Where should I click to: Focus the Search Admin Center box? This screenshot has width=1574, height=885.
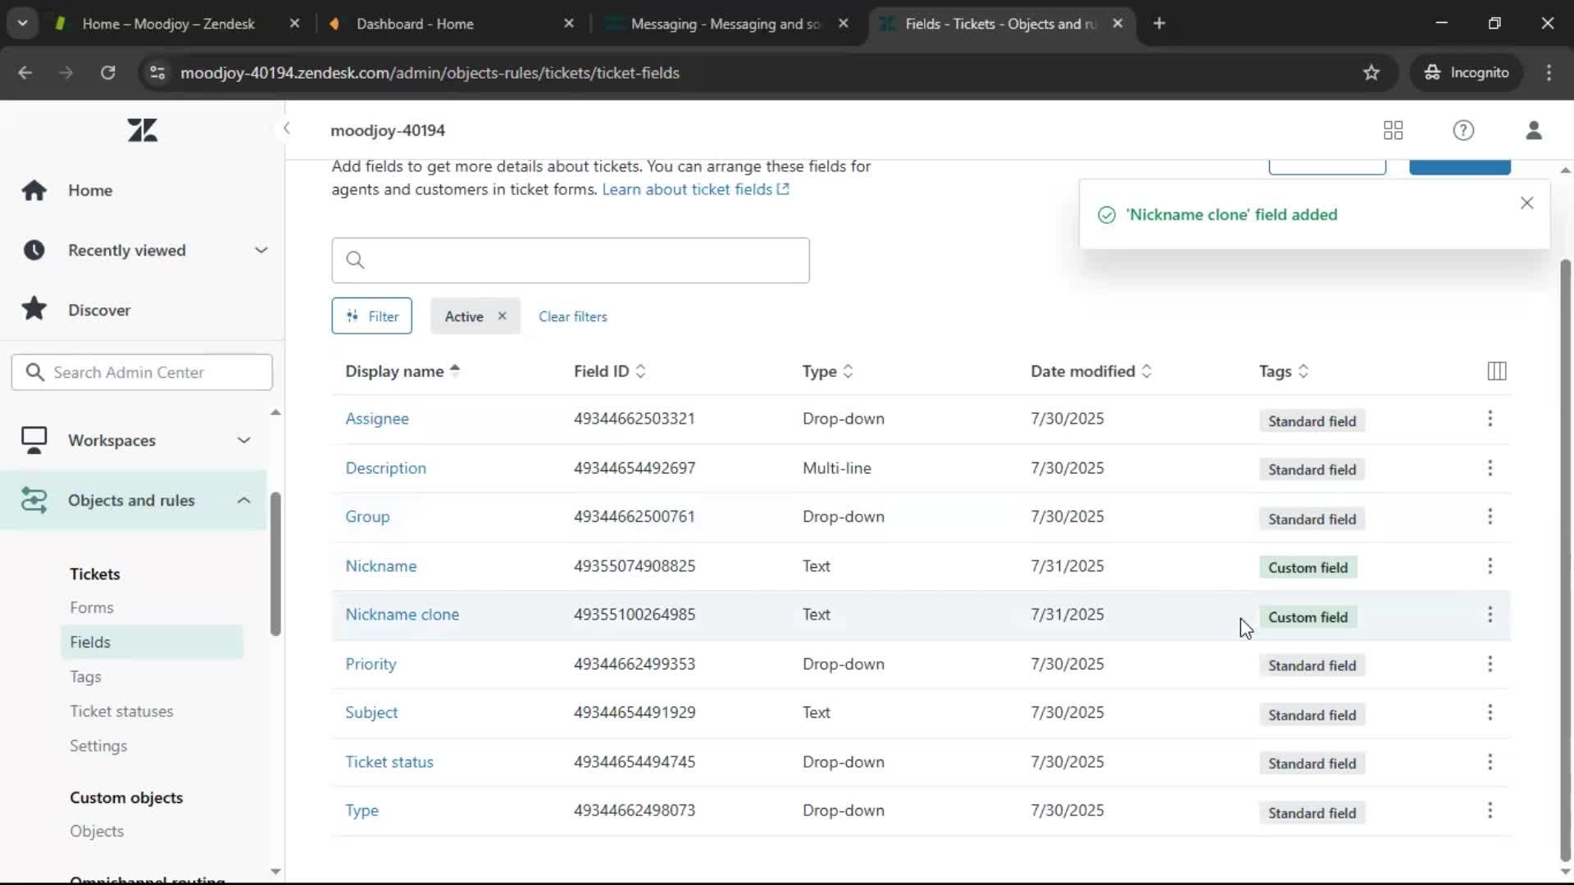[x=142, y=372]
